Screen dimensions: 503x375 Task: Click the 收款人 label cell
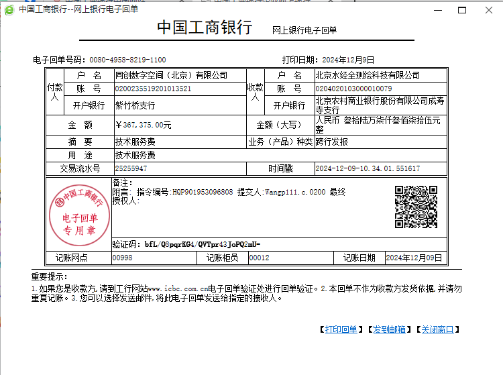(255, 92)
